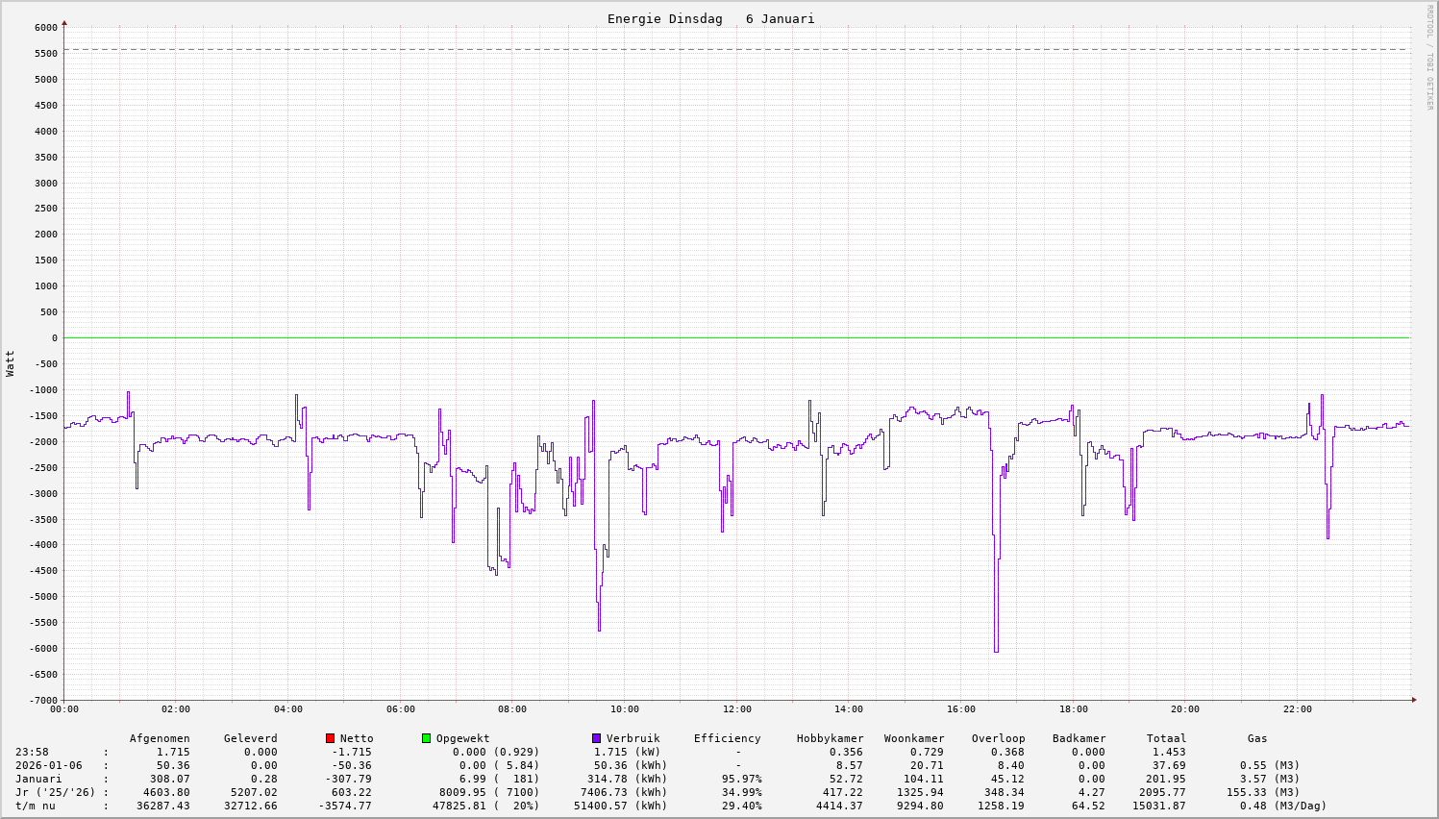Click the Efficiency column header
The width and height of the screenshot is (1439, 819).
coord(727,738)
